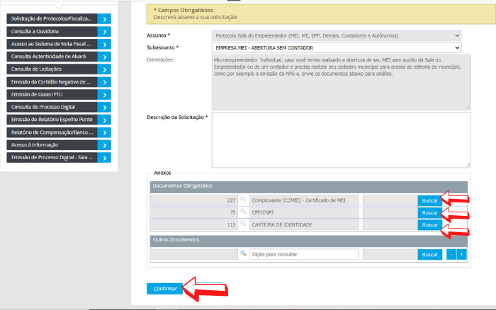Click the magnifier icon in Outros Documentos row

pos(242,254)
